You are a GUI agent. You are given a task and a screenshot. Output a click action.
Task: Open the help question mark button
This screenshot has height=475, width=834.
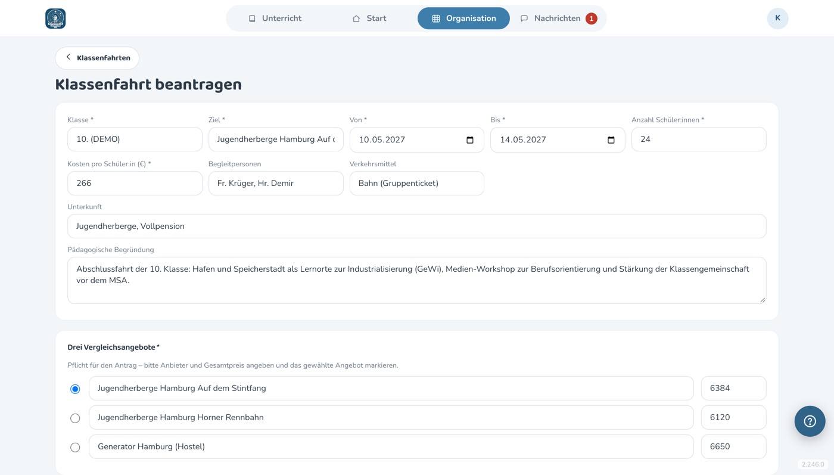click(x=810, y=421)
